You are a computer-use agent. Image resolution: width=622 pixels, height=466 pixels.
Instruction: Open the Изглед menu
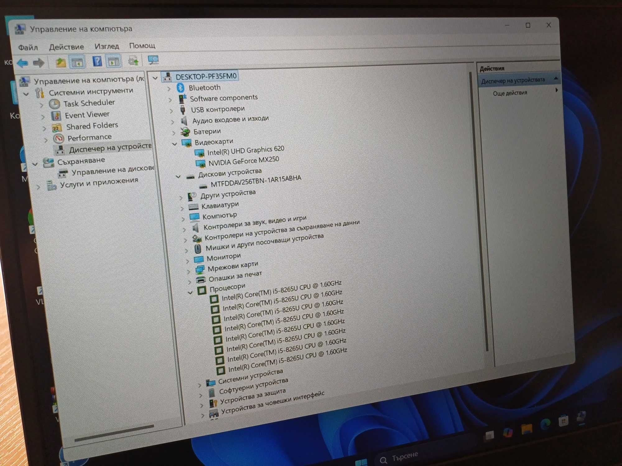(x=107, y=46)
